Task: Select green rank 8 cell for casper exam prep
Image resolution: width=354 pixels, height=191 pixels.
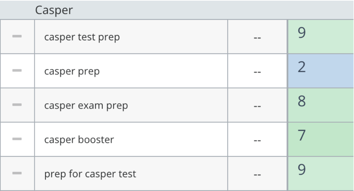Action: 321,105
